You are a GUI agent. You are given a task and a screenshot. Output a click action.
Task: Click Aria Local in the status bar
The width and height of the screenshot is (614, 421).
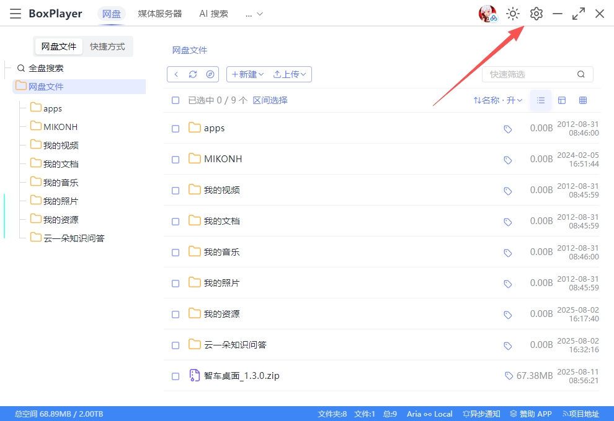pyautogui.click(x=430, y=414)
